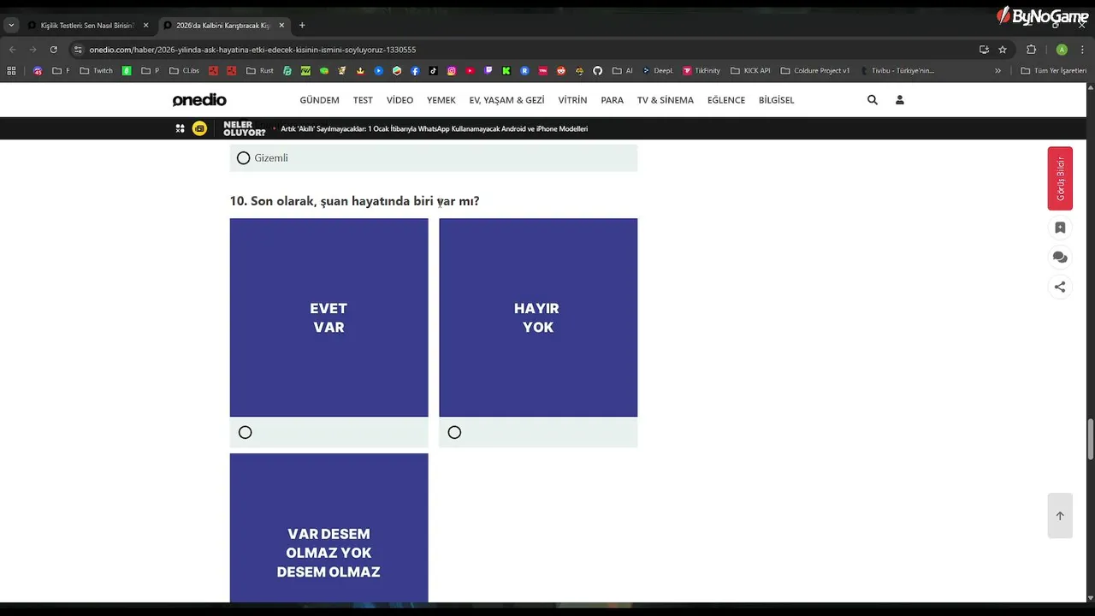Reload the page with the refresh icon
The image size is (1095, 616).
(53, 50)
